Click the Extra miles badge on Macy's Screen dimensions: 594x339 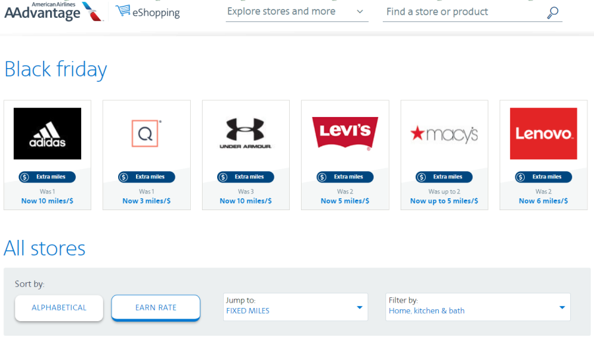(x=444, y=177)
